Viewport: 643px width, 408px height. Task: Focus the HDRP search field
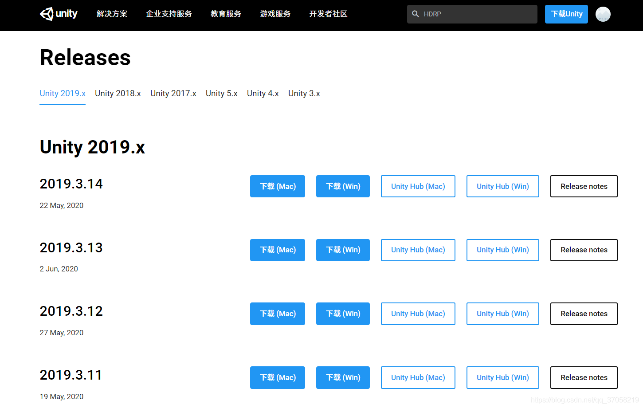pos(472,14)
